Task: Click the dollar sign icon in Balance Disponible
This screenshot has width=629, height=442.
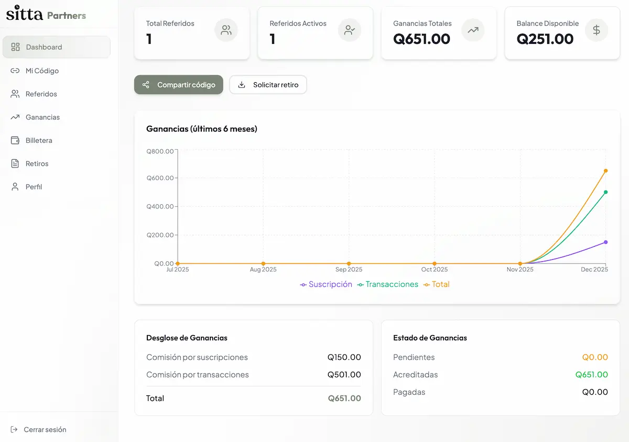Action: [x=597, y=30]
